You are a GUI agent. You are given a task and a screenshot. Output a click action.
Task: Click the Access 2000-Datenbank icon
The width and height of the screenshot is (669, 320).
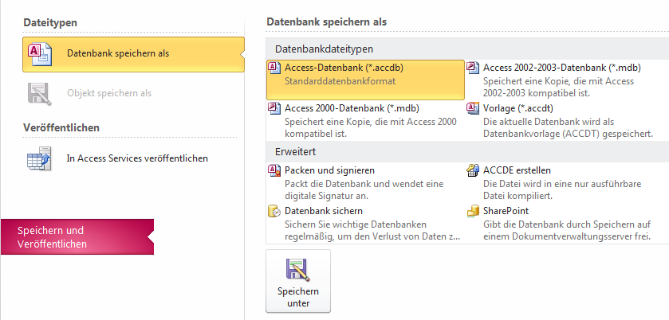[274, 108]
